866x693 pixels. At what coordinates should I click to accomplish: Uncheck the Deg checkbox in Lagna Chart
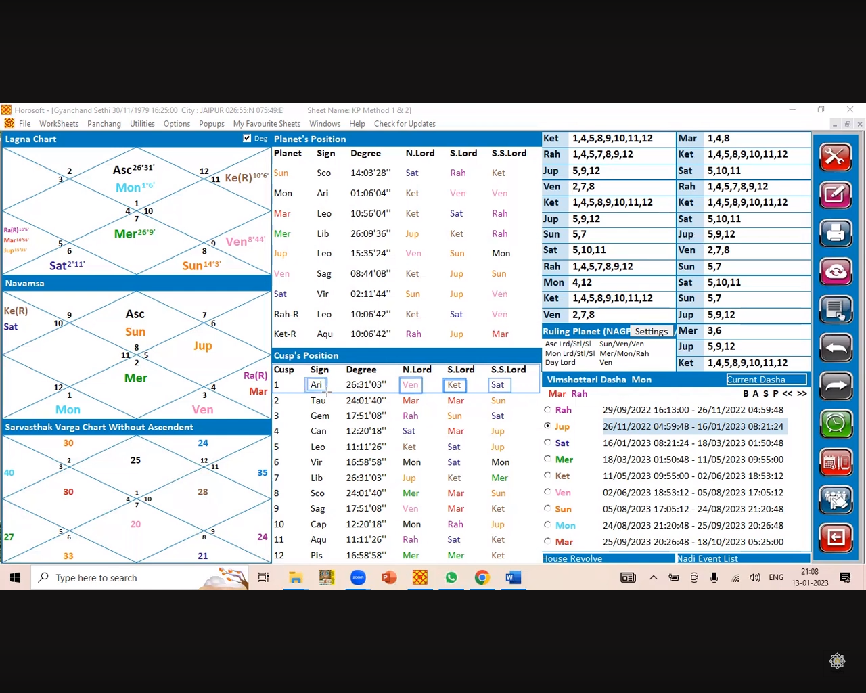(x=247, y=139)
